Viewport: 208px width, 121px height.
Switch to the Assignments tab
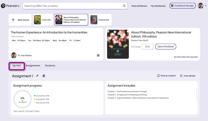pyautogui.click(x=33, y=66)
